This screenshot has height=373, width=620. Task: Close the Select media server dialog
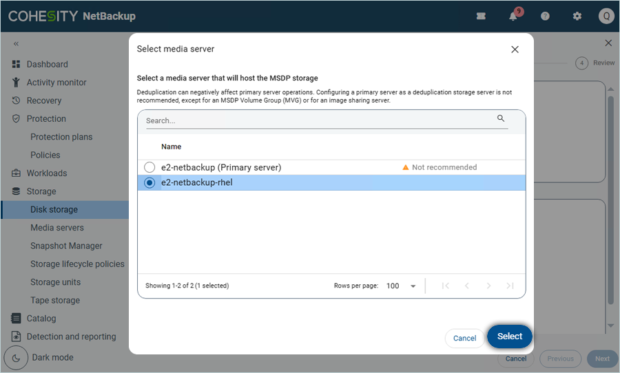pyautogui.click(x=515, y=50)
